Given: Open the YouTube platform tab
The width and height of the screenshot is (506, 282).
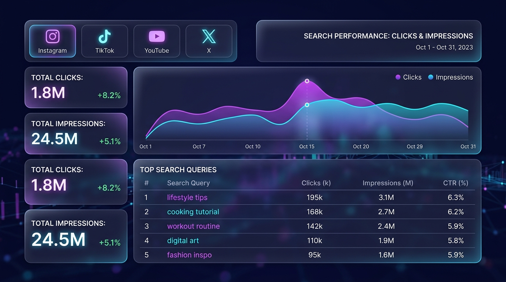Looking at the screenshot, I should [157, 41].
